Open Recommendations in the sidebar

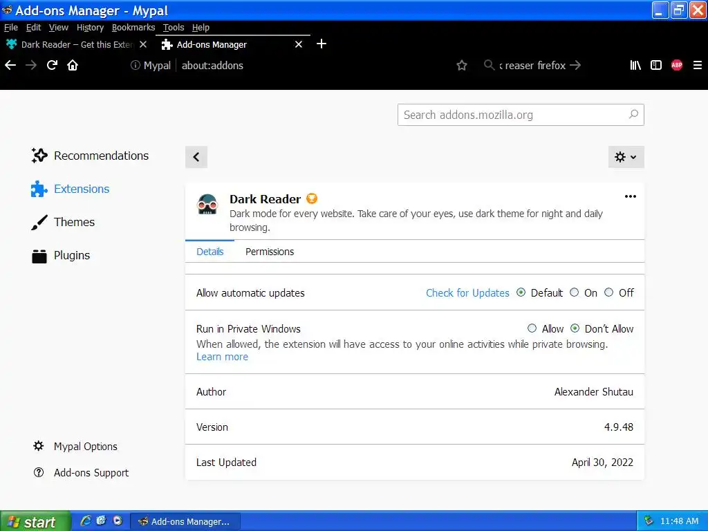tap(90, 156)
